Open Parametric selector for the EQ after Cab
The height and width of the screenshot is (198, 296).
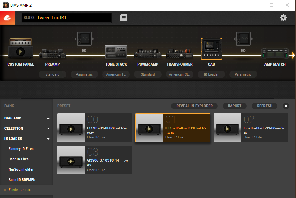click(243, 74)
